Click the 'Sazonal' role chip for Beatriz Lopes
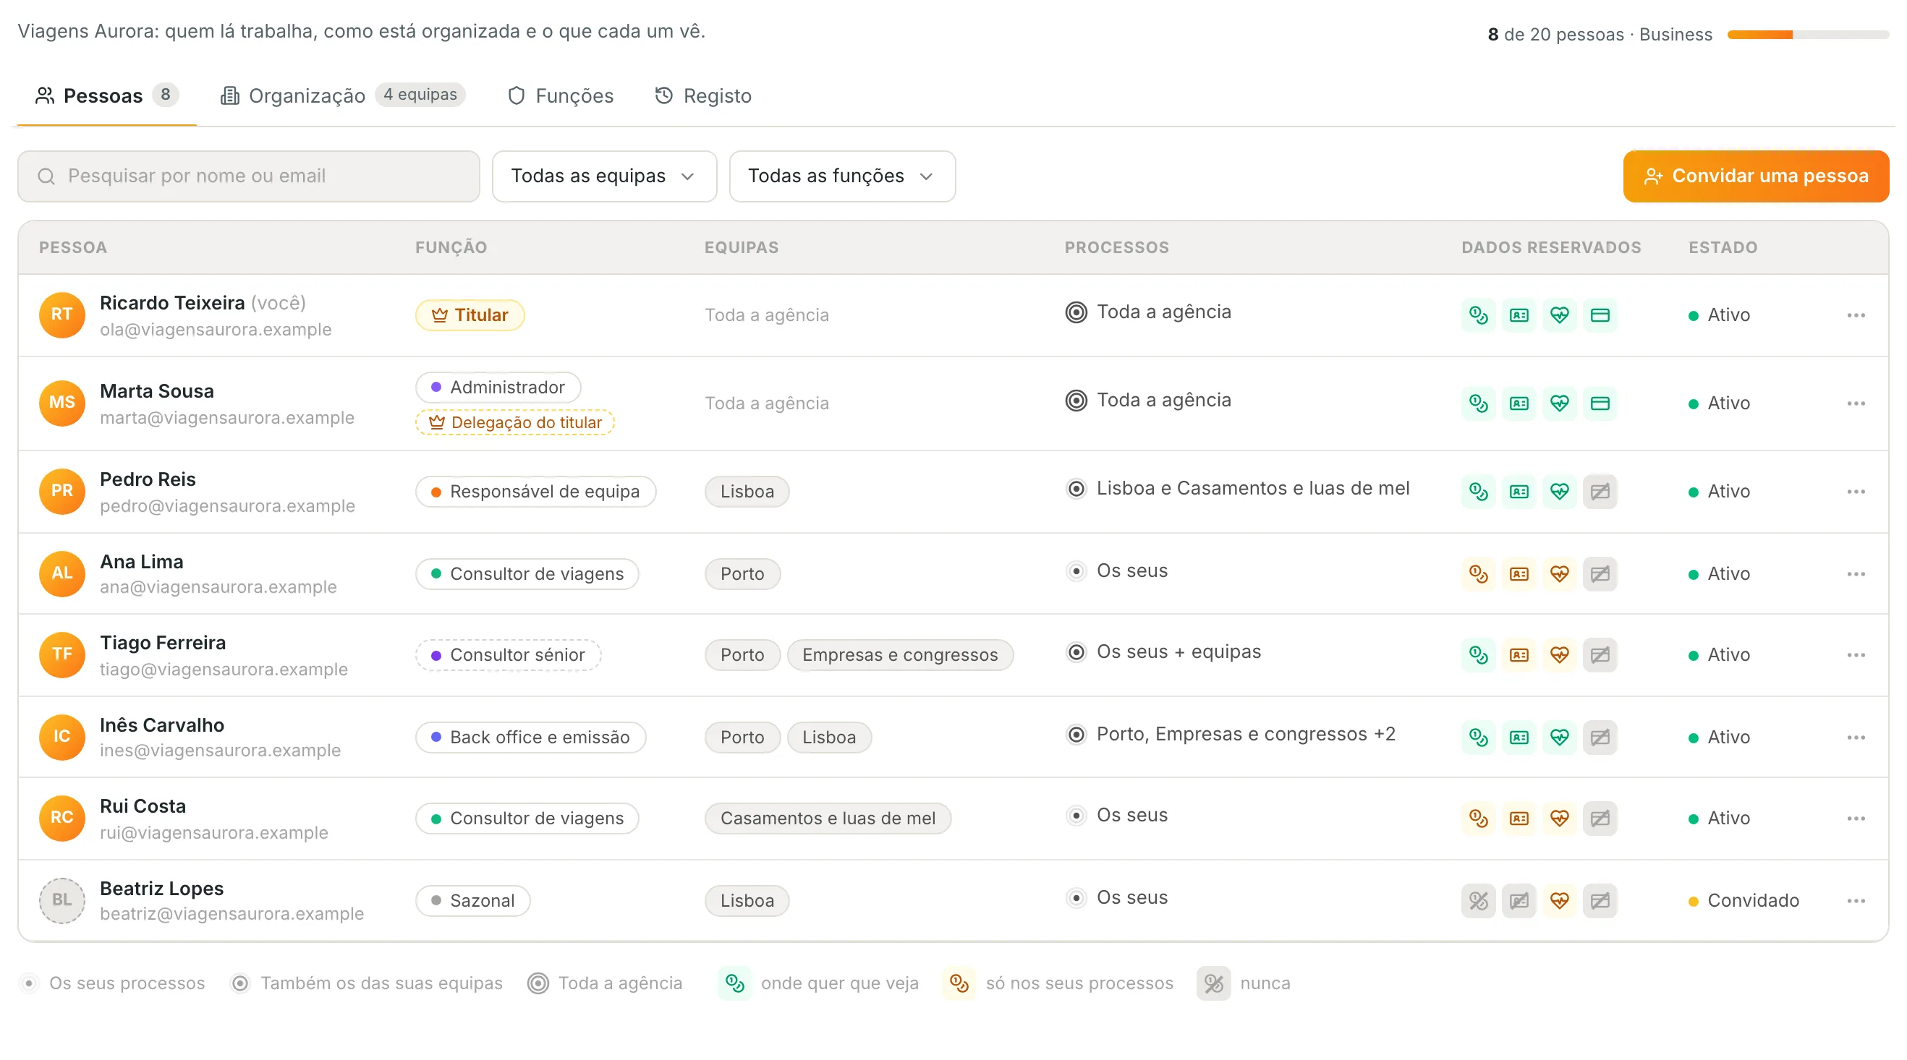Screen dimensions: 1907x1060 (472, 900)
